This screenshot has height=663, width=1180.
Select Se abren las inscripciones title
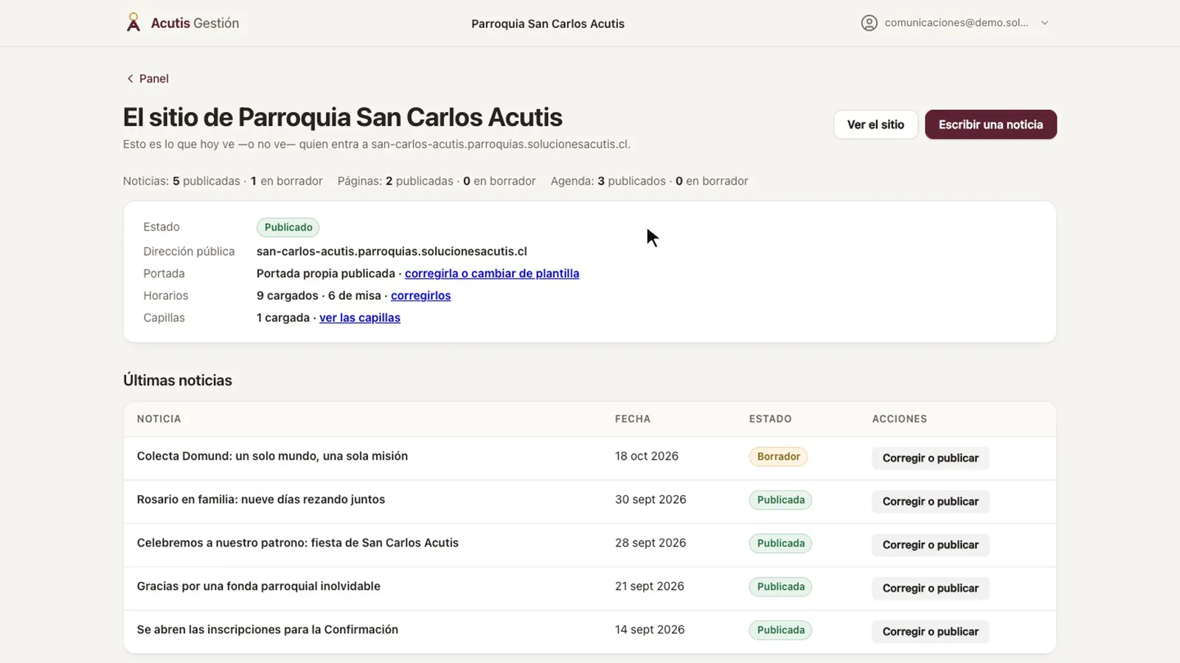pyautogui.click(x=268, y=630)
